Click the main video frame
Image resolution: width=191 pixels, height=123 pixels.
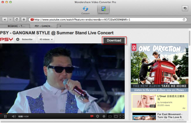(x=62, y=78)
